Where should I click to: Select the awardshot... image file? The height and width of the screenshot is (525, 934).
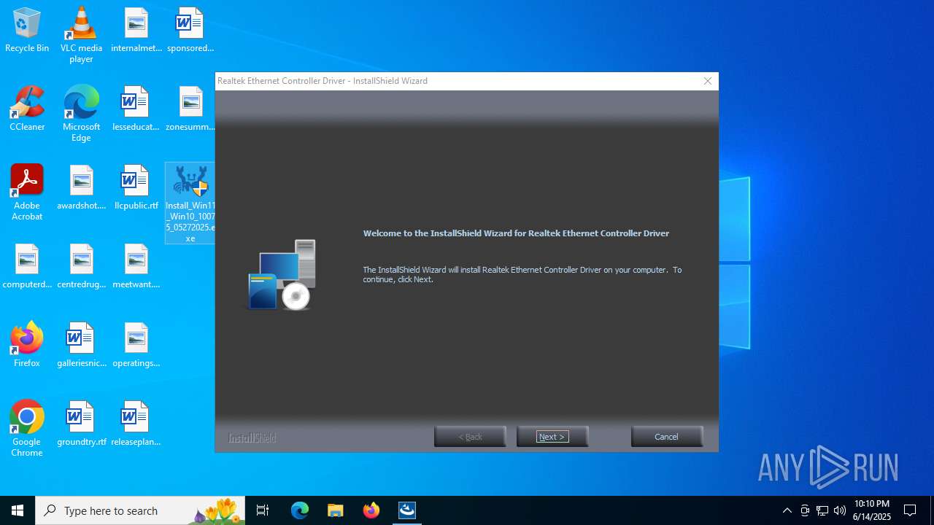point(81,187)
